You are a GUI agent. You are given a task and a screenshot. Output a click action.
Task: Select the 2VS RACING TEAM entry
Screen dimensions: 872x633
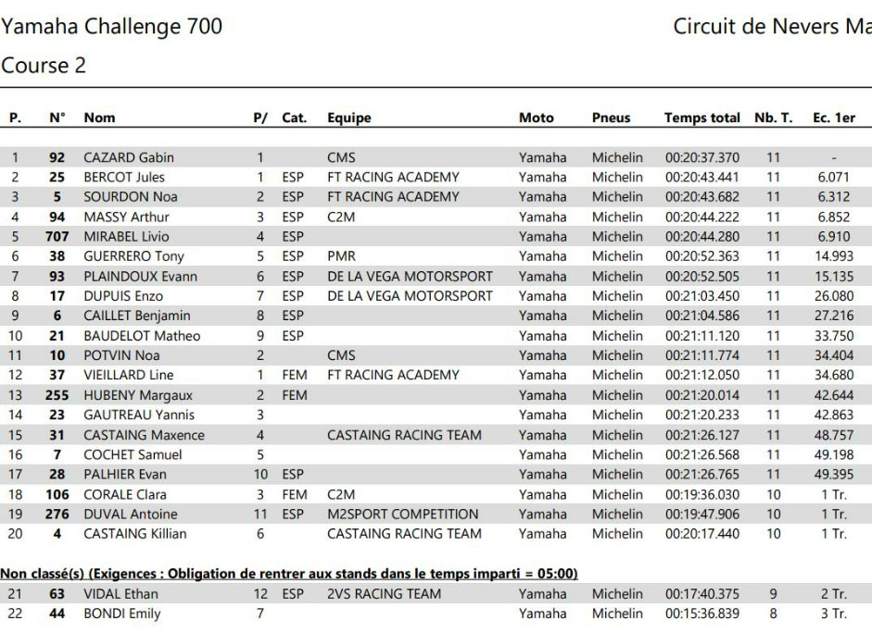coord(384,593)
